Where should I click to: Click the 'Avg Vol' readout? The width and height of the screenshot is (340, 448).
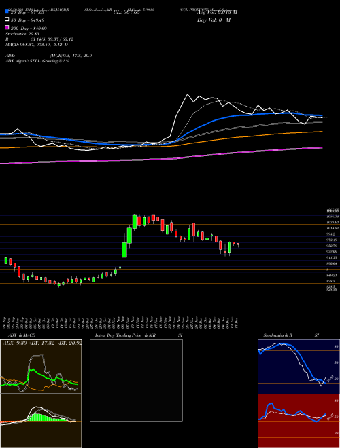coord(217,12)
